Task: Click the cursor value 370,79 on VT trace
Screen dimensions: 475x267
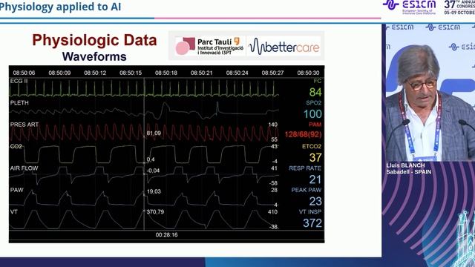Action: tap(155, 212)
